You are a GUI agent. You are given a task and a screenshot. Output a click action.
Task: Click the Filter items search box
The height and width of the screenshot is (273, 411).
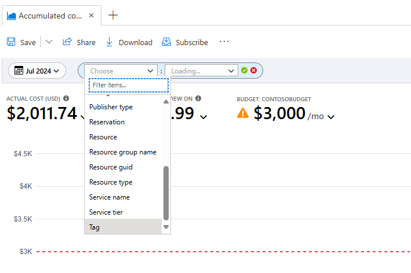[128, 85]
